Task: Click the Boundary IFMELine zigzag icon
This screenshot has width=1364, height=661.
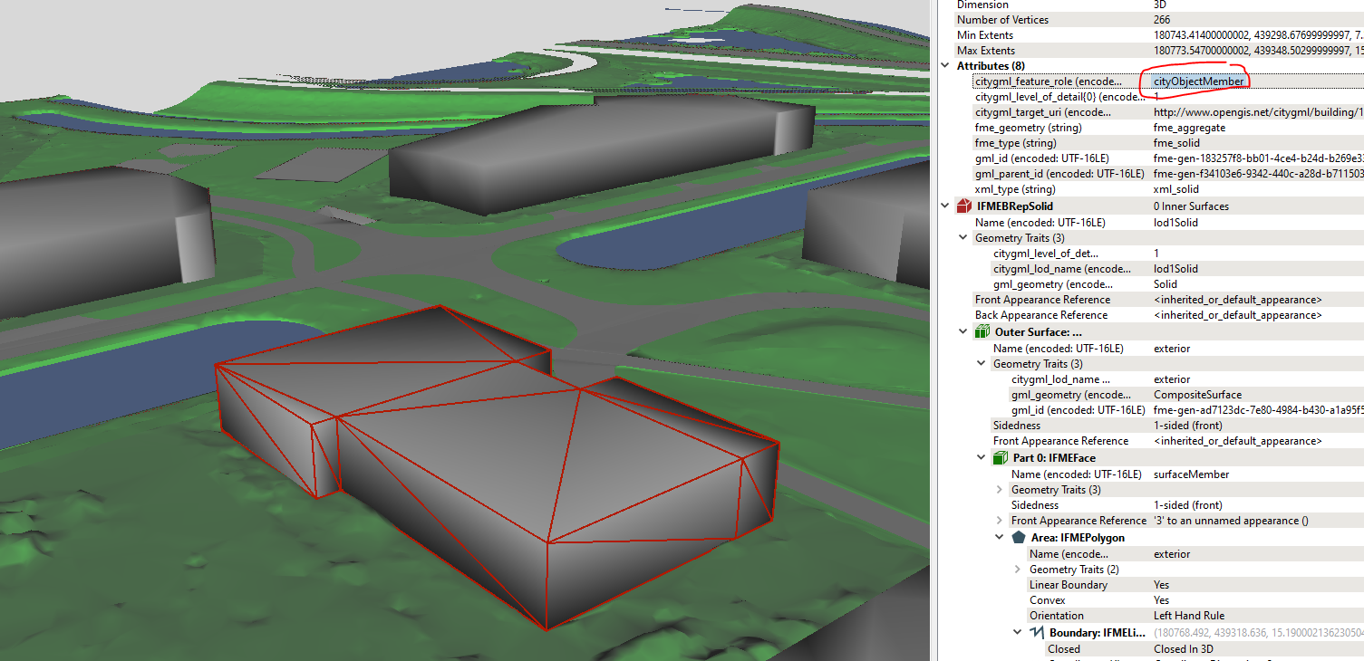Action: (1037, 632)
